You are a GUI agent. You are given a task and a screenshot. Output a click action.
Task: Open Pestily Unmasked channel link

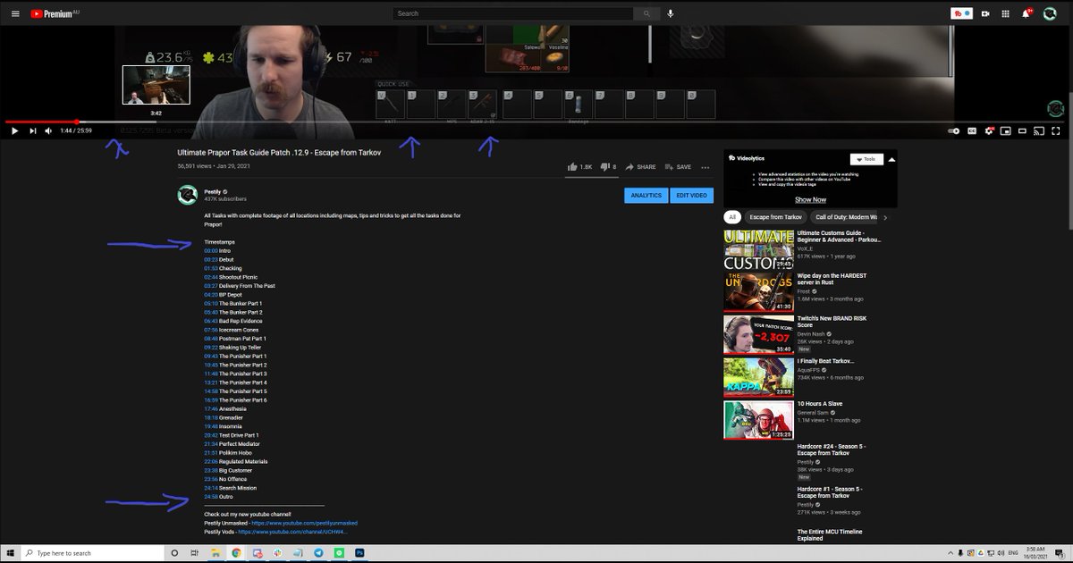(304, 523)
